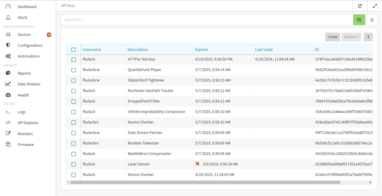Image resolution: width=382 pixels, height=196 pixels.
Task: Click the Devices badge showing 4
Action: tap(49, 34)
